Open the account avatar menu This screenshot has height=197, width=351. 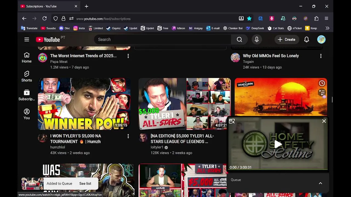(x=321, y=39)
